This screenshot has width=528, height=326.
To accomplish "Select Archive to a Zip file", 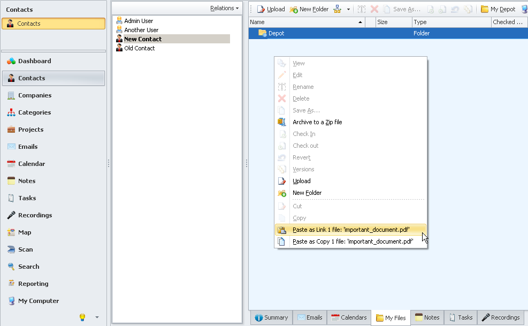I will pos(317,122).
